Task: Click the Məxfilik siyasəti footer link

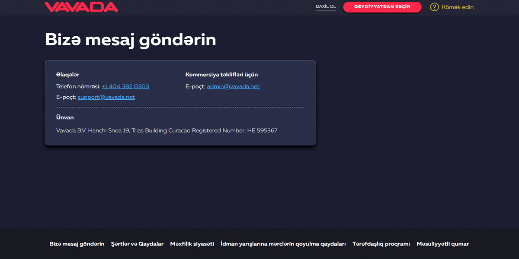Action: coord(192,243)
